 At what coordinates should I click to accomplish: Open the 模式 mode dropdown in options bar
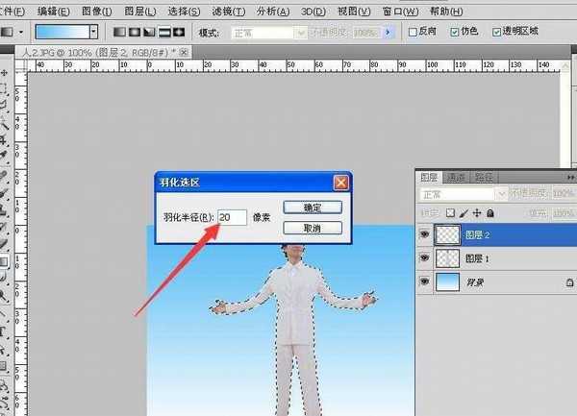pyautogui.click(x=270, y=32)
